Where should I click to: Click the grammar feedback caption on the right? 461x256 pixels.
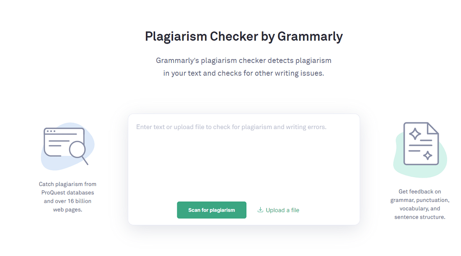coord(420,204)
